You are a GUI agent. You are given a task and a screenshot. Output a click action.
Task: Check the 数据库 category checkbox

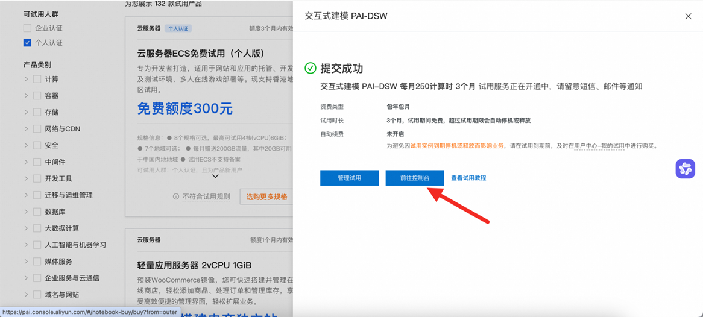(37, 212)
